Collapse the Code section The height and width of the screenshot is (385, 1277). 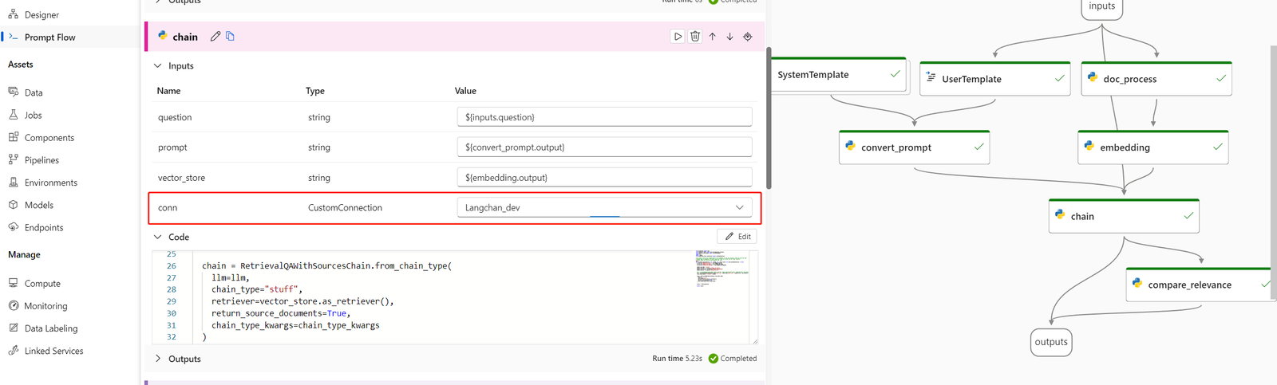point(157,237)
